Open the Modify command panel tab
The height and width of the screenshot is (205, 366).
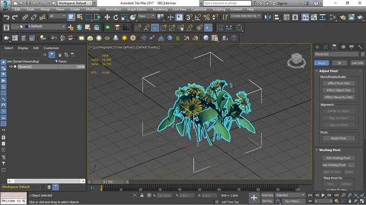click(x=325, y=47)
